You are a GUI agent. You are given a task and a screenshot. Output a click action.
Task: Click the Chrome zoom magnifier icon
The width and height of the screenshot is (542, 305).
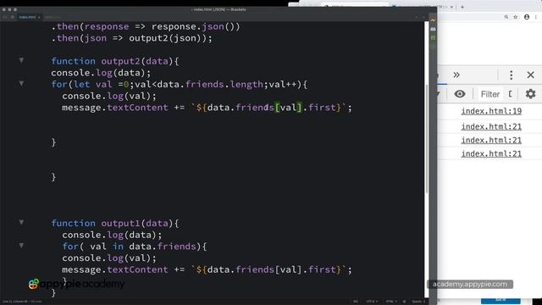pos(506,17)
